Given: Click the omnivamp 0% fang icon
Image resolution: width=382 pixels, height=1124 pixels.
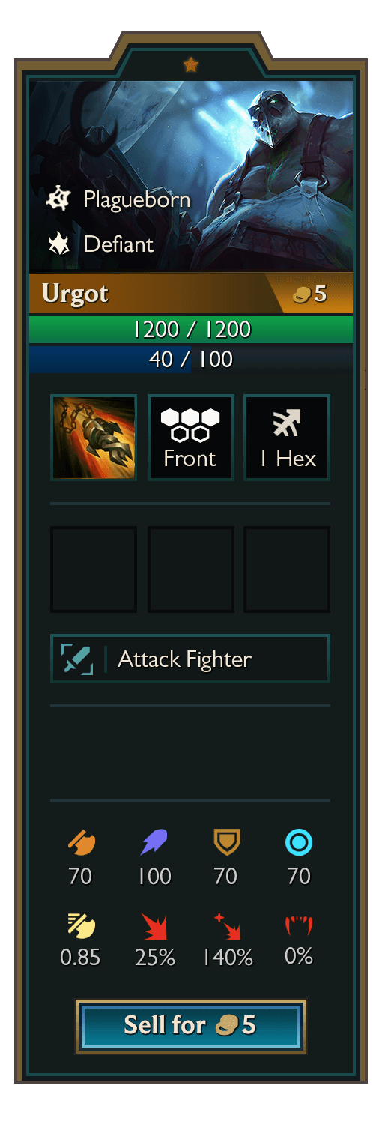Looking at the screenshot, I should coord(299,926).
